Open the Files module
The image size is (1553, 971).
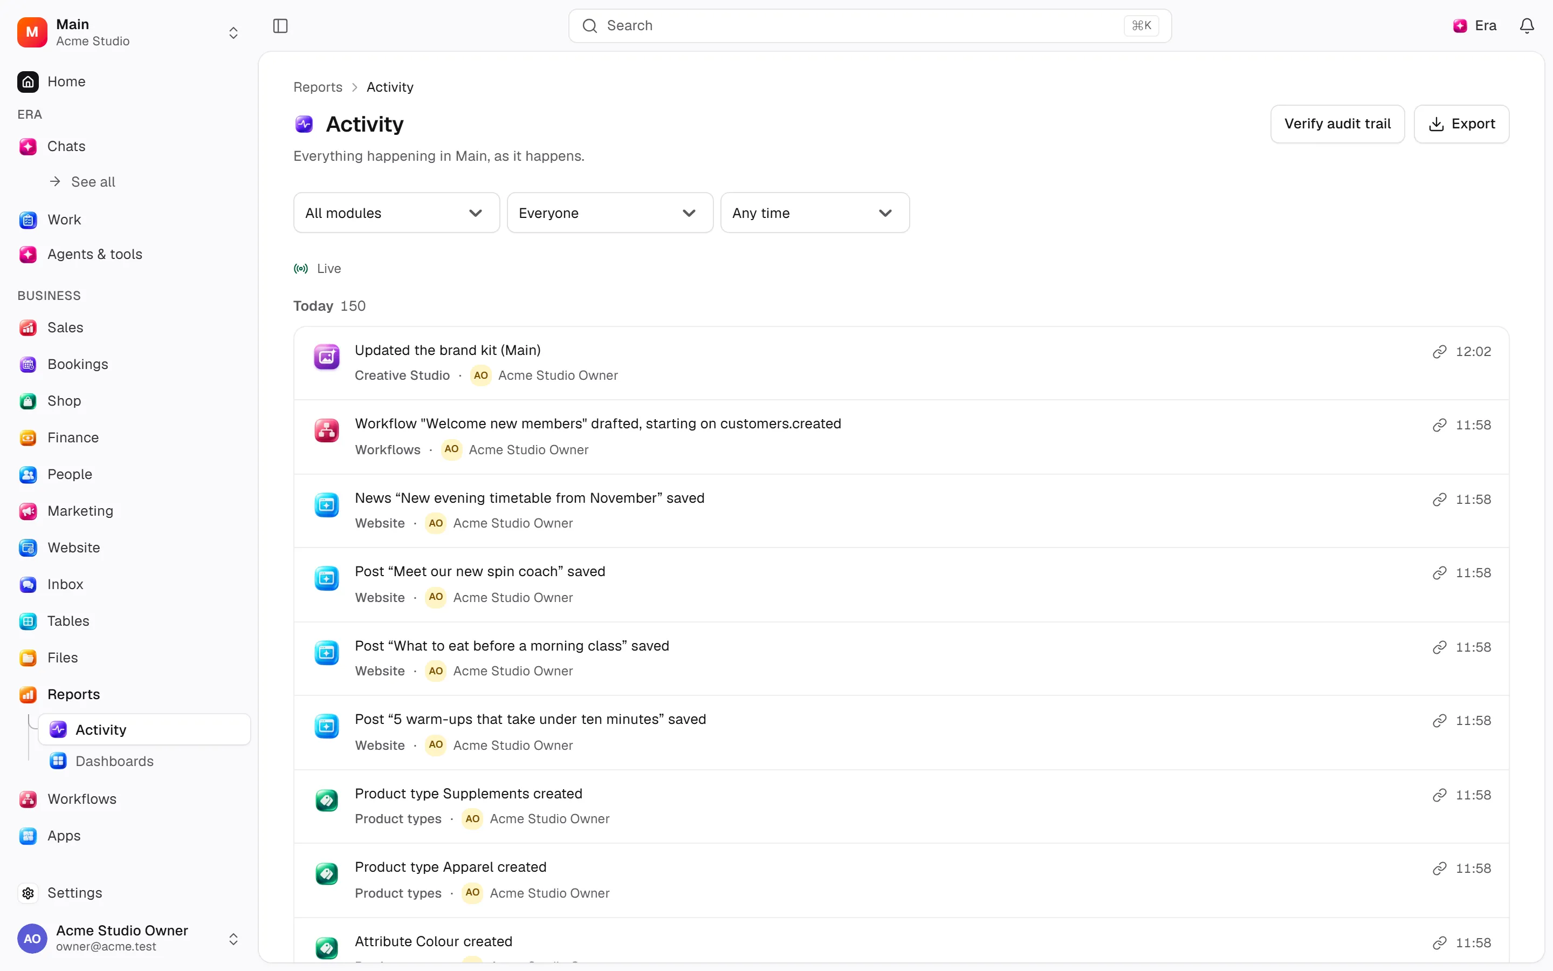pos(128,658)
